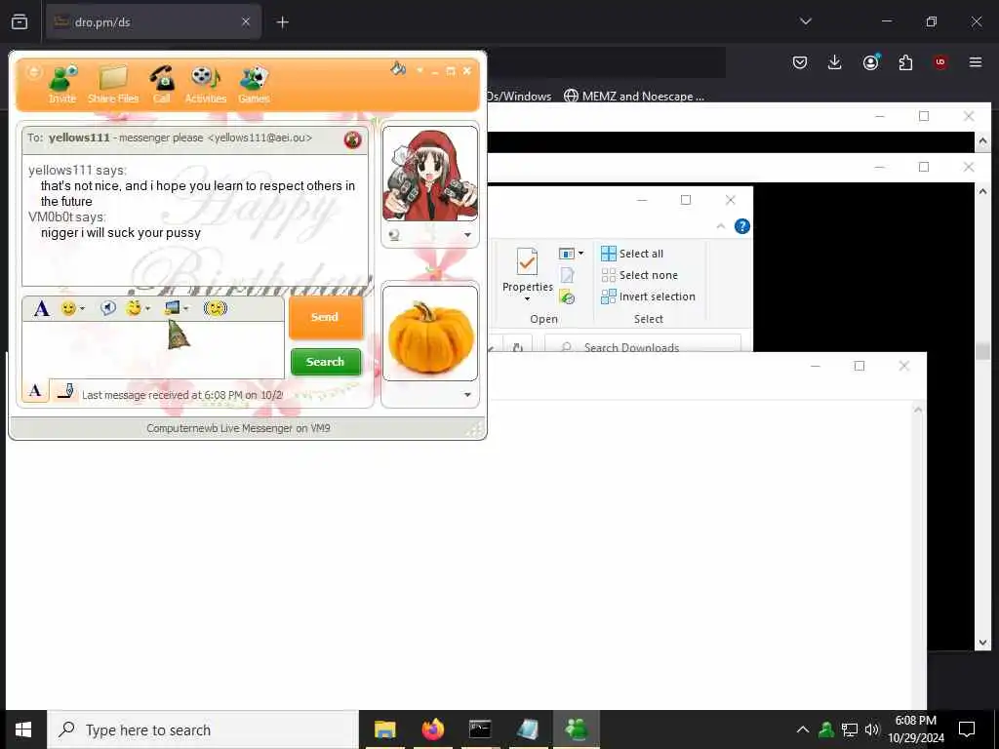Click Select none in Explorer ribbon

coord(640,275)
